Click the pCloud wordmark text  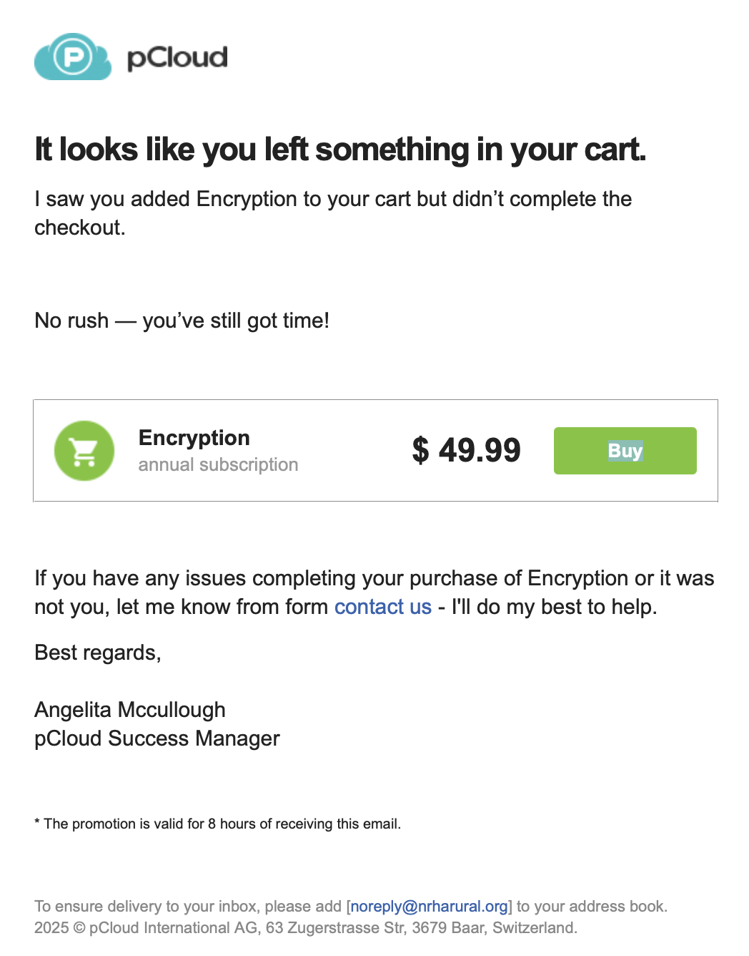point(177,58)
